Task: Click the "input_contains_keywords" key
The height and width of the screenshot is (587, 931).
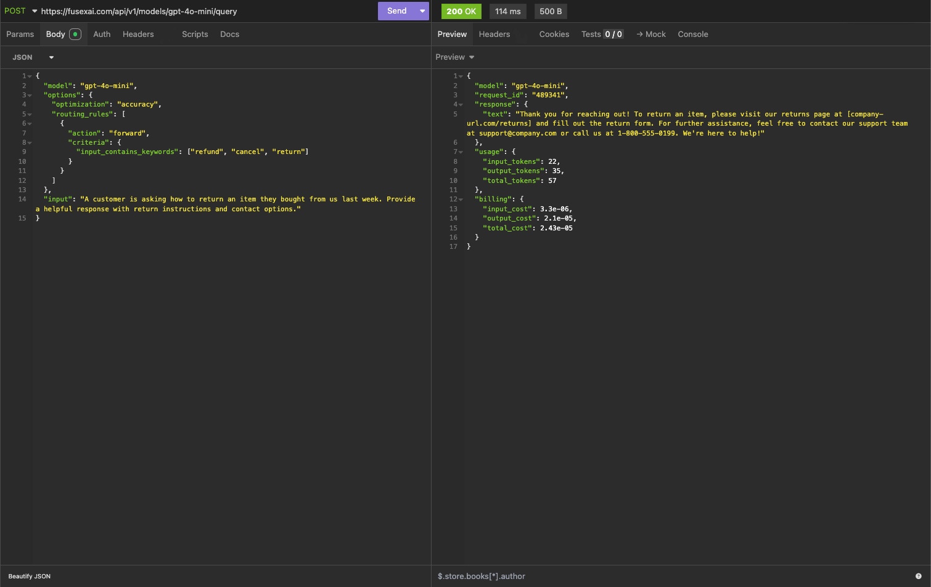Action: [128, 152]
